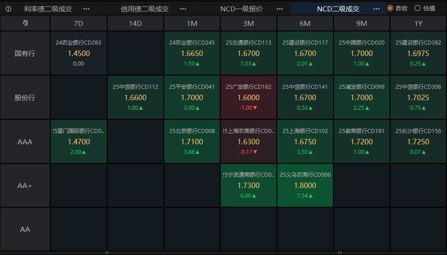Switch to 信用债二级成交 tab
Screen dimensions: 447x255
145,9
